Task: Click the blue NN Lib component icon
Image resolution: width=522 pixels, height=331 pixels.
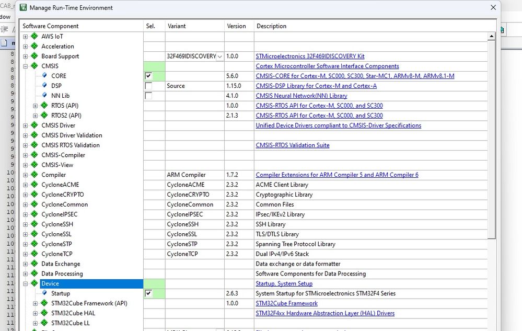Action: point(44,95)
